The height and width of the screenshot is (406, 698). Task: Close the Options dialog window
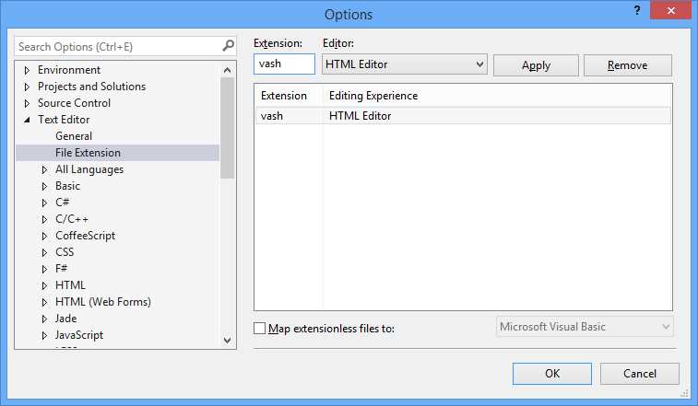click(670, 10)
